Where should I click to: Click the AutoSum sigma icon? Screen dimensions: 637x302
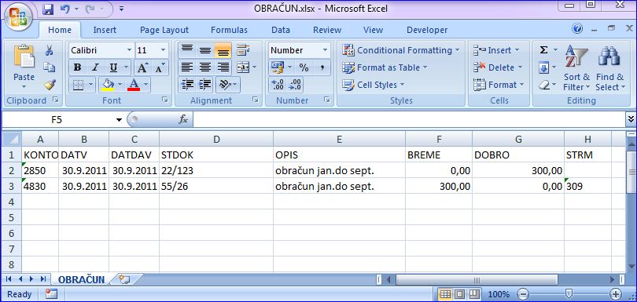coord(543,50)
